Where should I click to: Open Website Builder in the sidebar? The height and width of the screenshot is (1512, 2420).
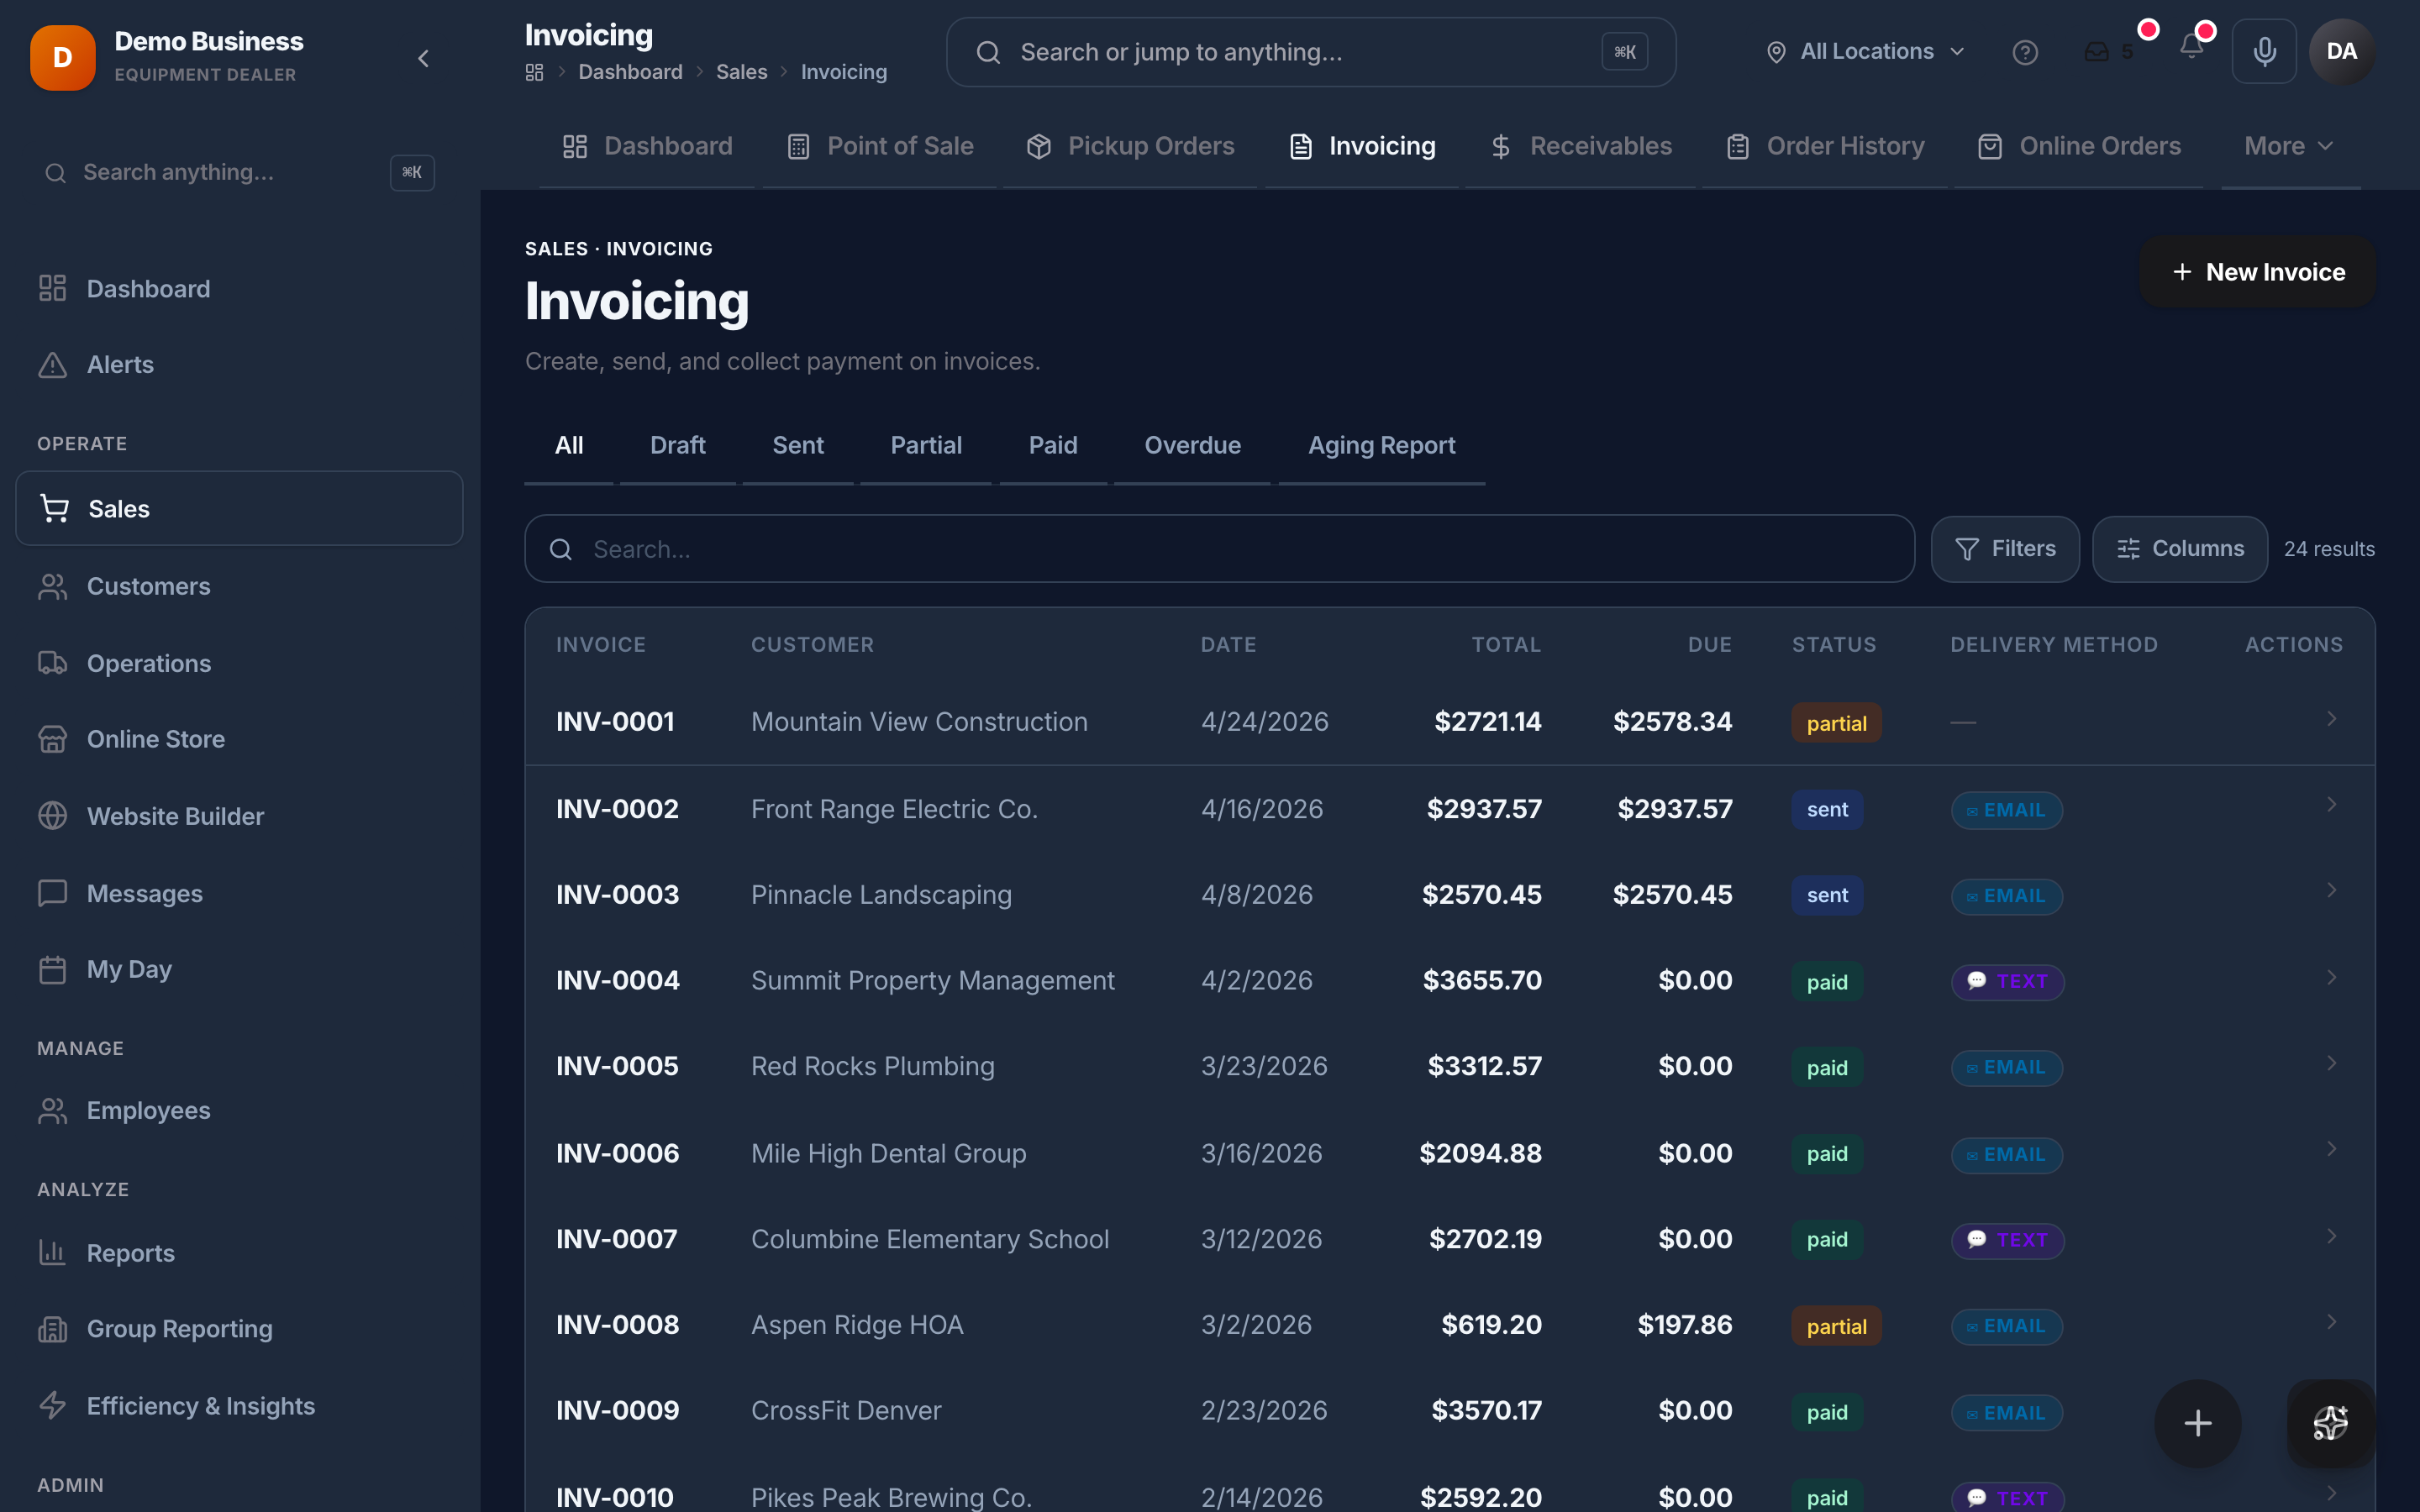coord(239,816)
